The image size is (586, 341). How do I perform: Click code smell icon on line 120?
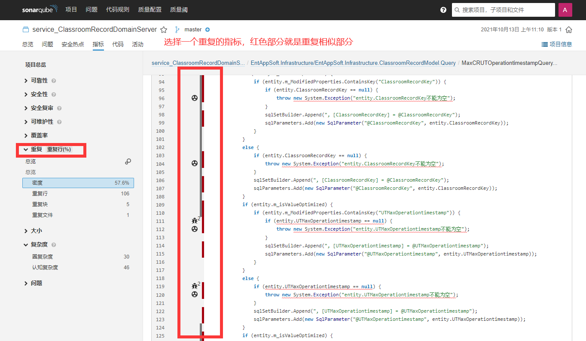tap(195, 295)
